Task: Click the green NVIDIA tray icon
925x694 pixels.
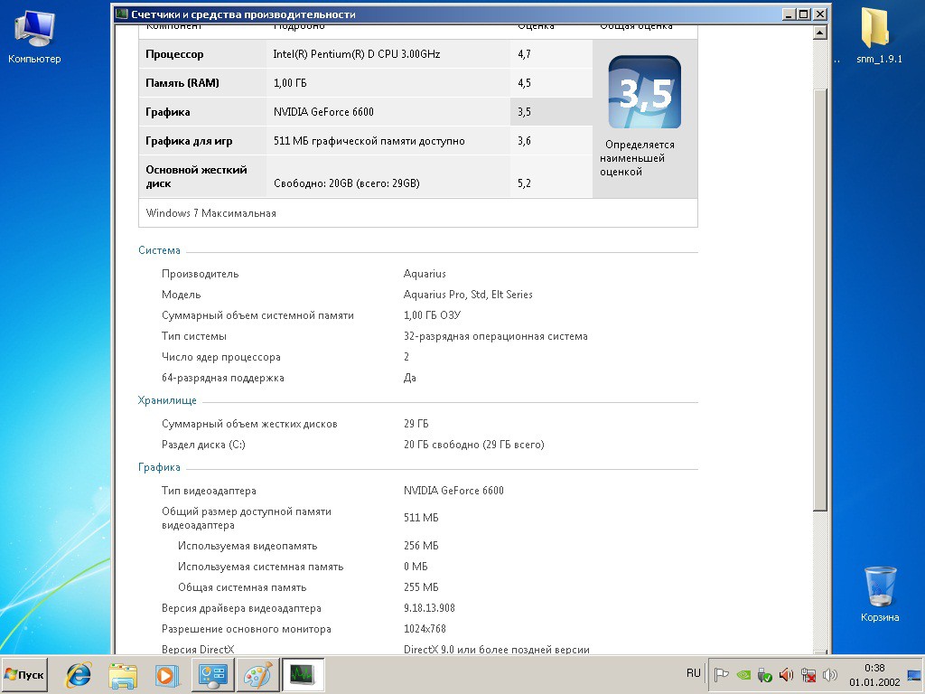Action: click(743, 674)
